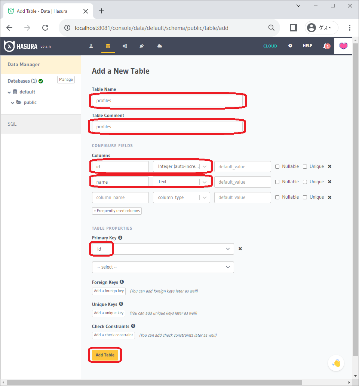Open the API flask icon tab

pos(91,46)
